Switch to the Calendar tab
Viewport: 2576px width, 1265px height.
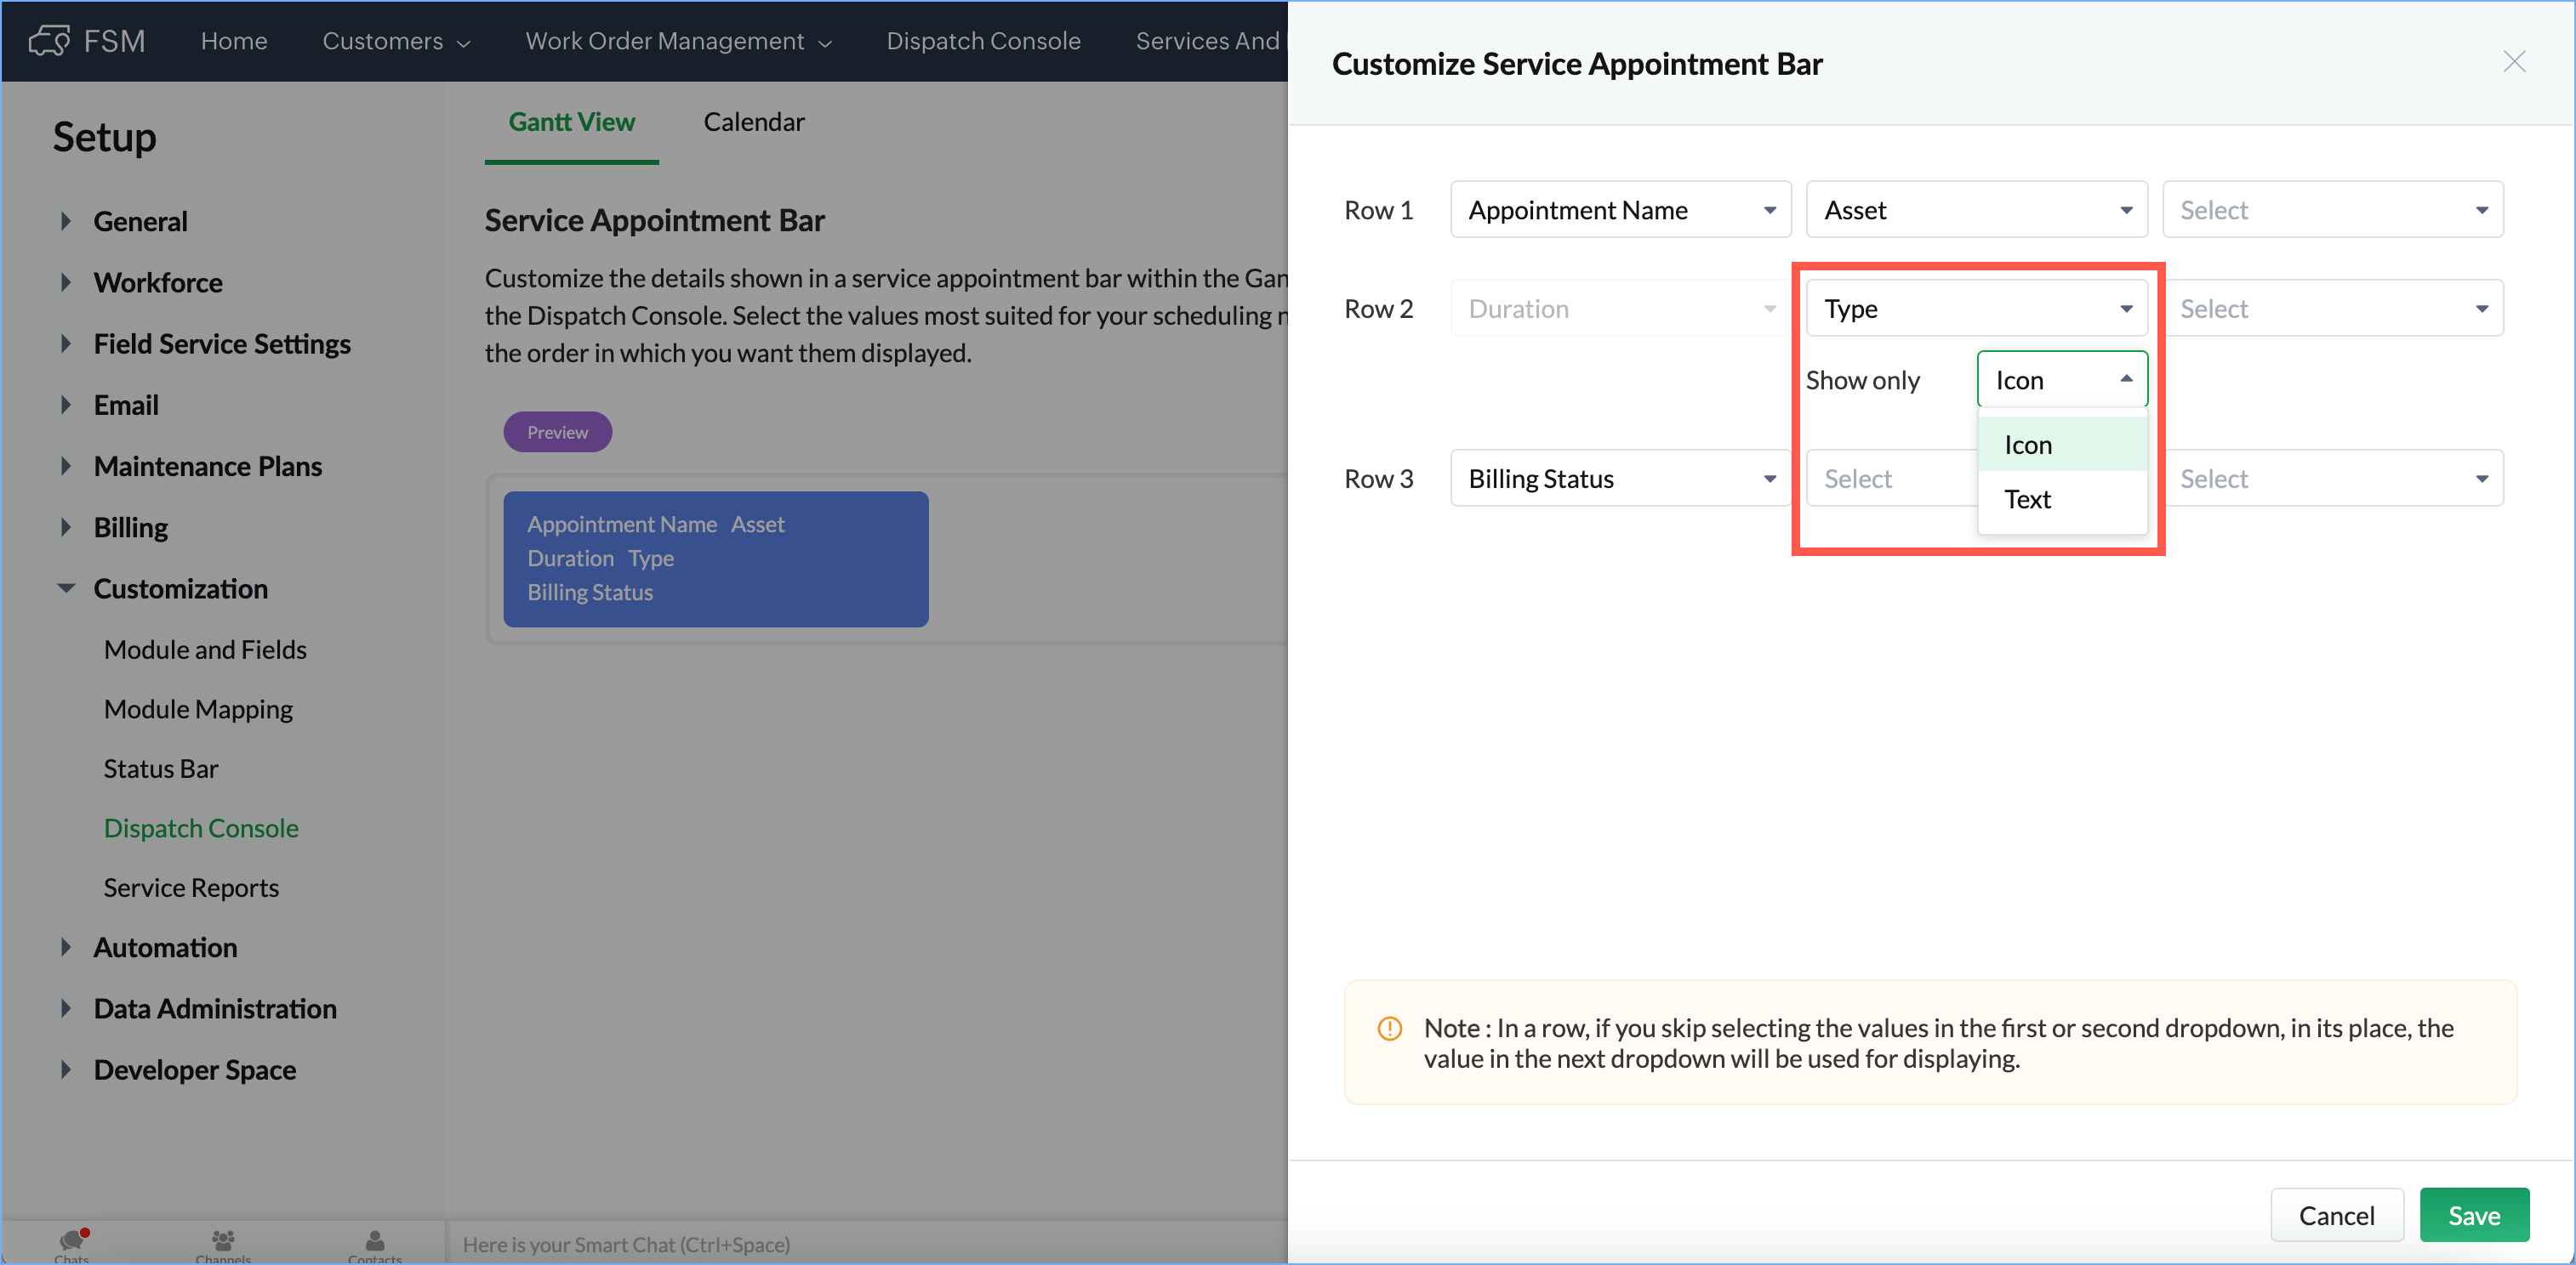[x=753, y=122]
